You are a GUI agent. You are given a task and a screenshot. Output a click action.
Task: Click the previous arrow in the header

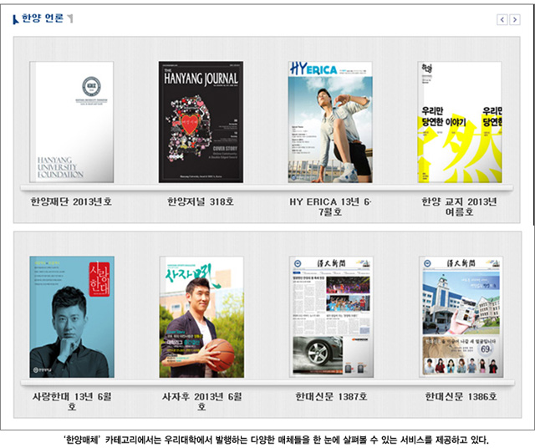click(502, 19)
